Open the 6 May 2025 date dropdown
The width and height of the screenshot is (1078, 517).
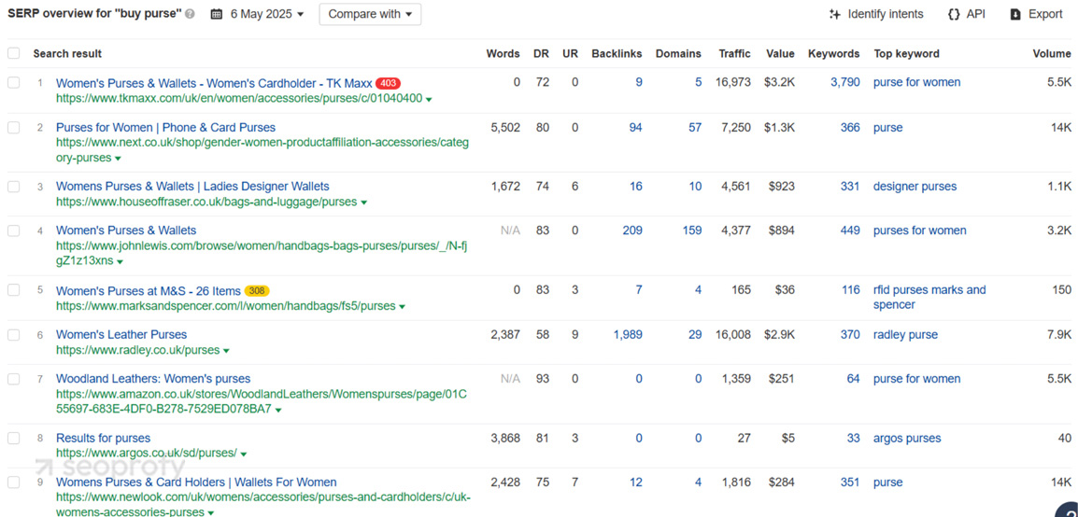coord(257,14)
